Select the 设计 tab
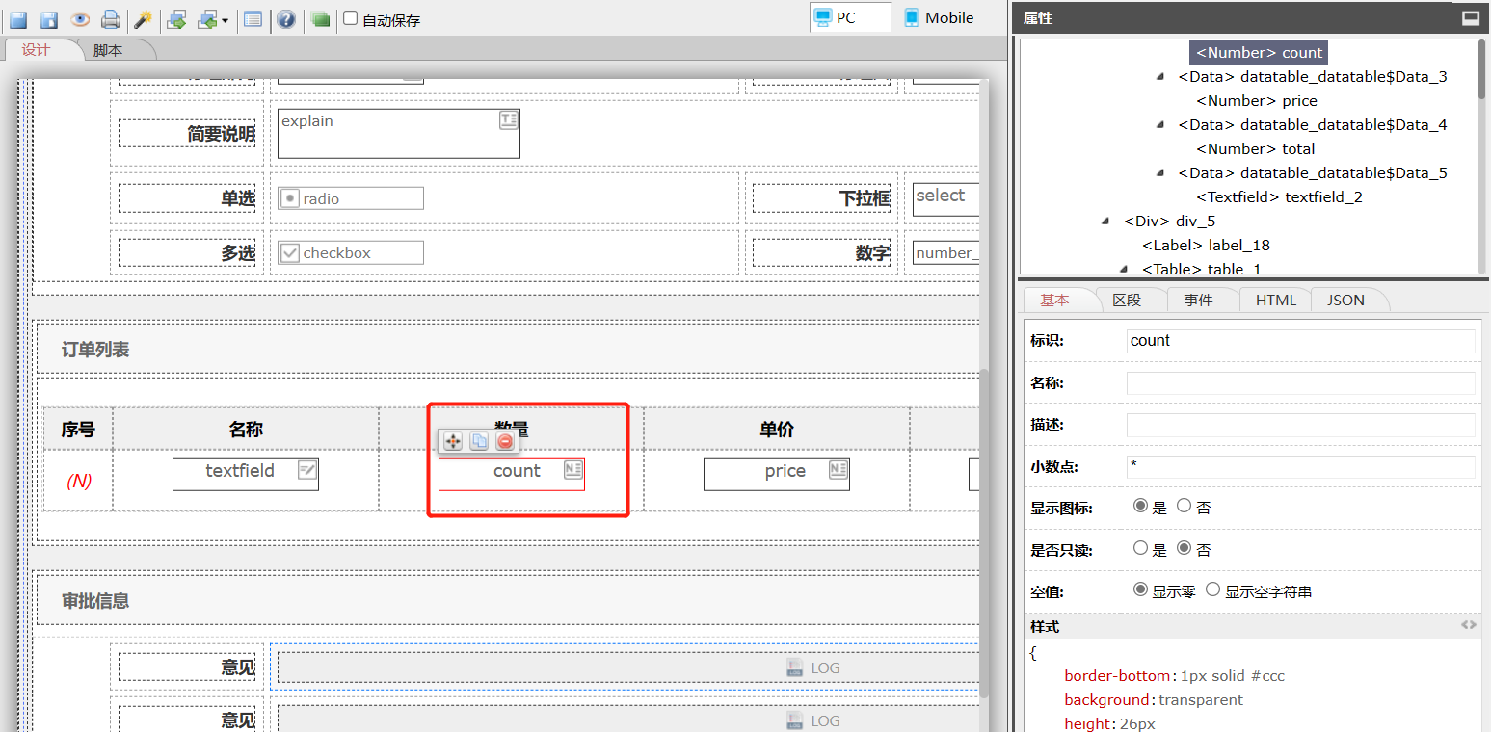1491x732 pixels. tap(36, 50)
